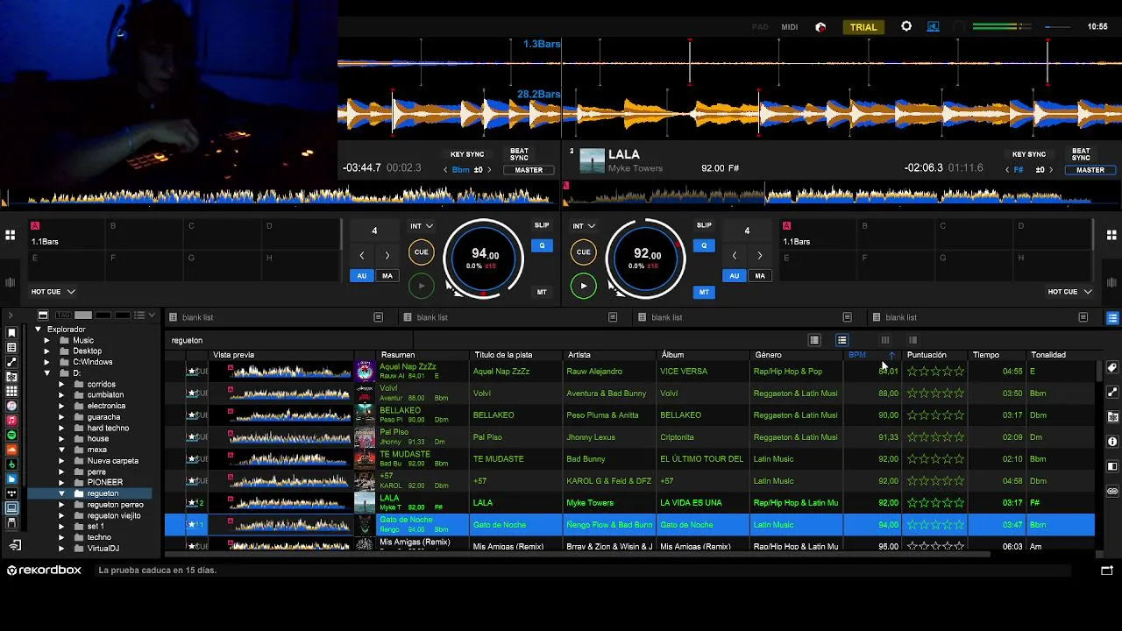Click the MIDI button in top bar
1122x631 pixels.
click(x=790, y=27)
